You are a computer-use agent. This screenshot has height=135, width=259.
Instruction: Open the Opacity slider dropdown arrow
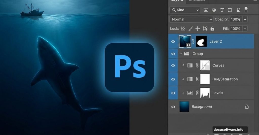click(245, 19)
